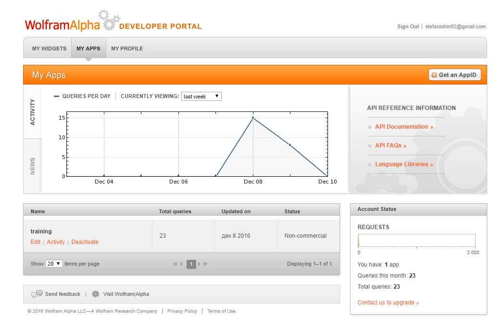The width and height of the screenshot is (503, 317).
Task: Open the Language Libraries link
Action: 404,164
